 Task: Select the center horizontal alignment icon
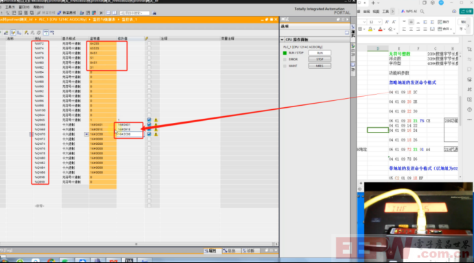point(411,30)
